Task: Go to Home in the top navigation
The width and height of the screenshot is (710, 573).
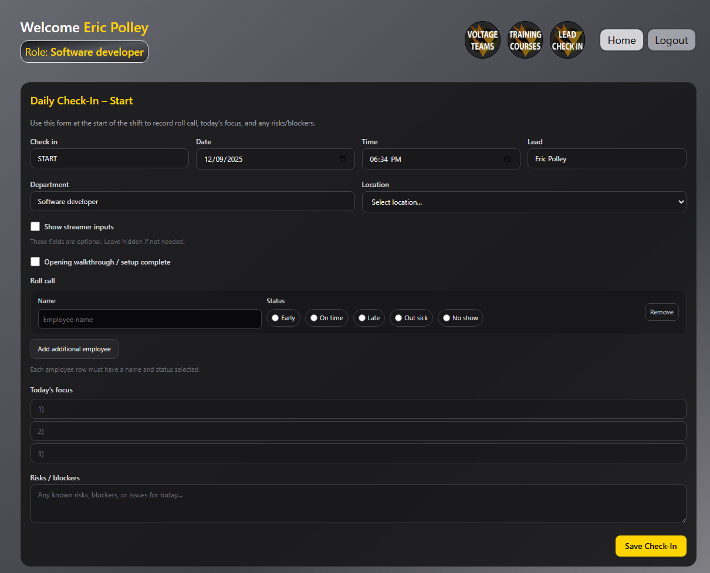Action: [x=621, y=40]
